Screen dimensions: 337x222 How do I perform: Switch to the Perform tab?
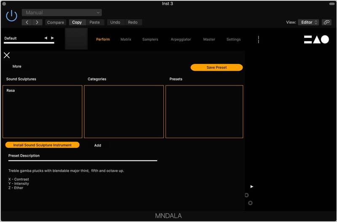103,39
